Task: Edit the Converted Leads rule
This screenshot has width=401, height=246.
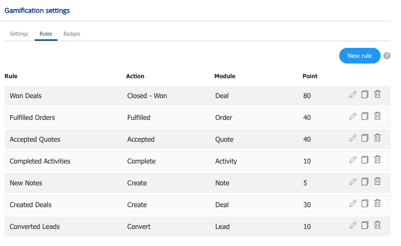Action: pyautogui.click(x=353, y=225)
